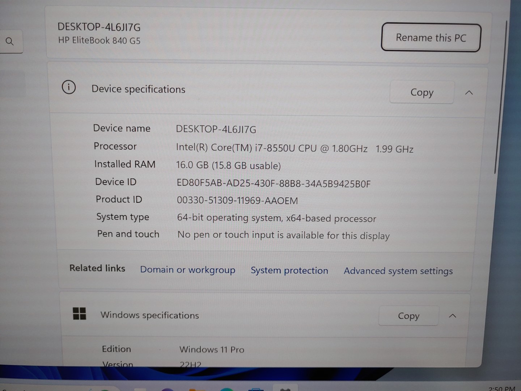Open Advanced system settings link
521x391 pixels.
(398, 271)
